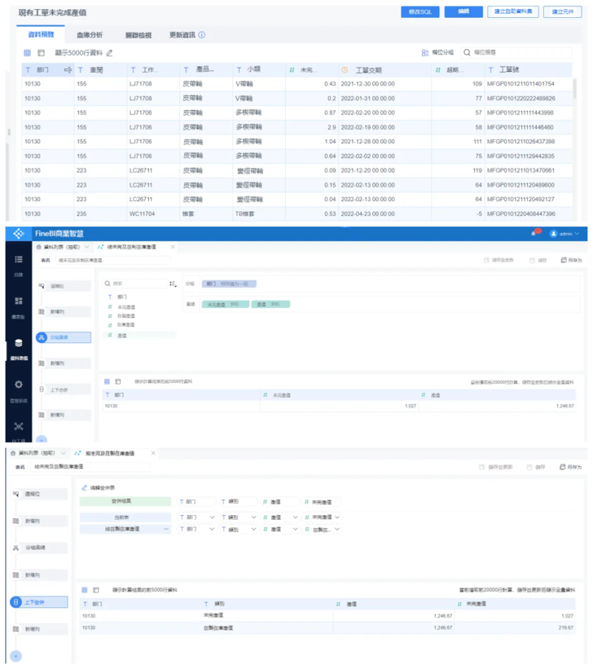Click the edit pencil beside 顯示5000行資料
Viewport: 593px width, 669px height.
click(110, 53)
